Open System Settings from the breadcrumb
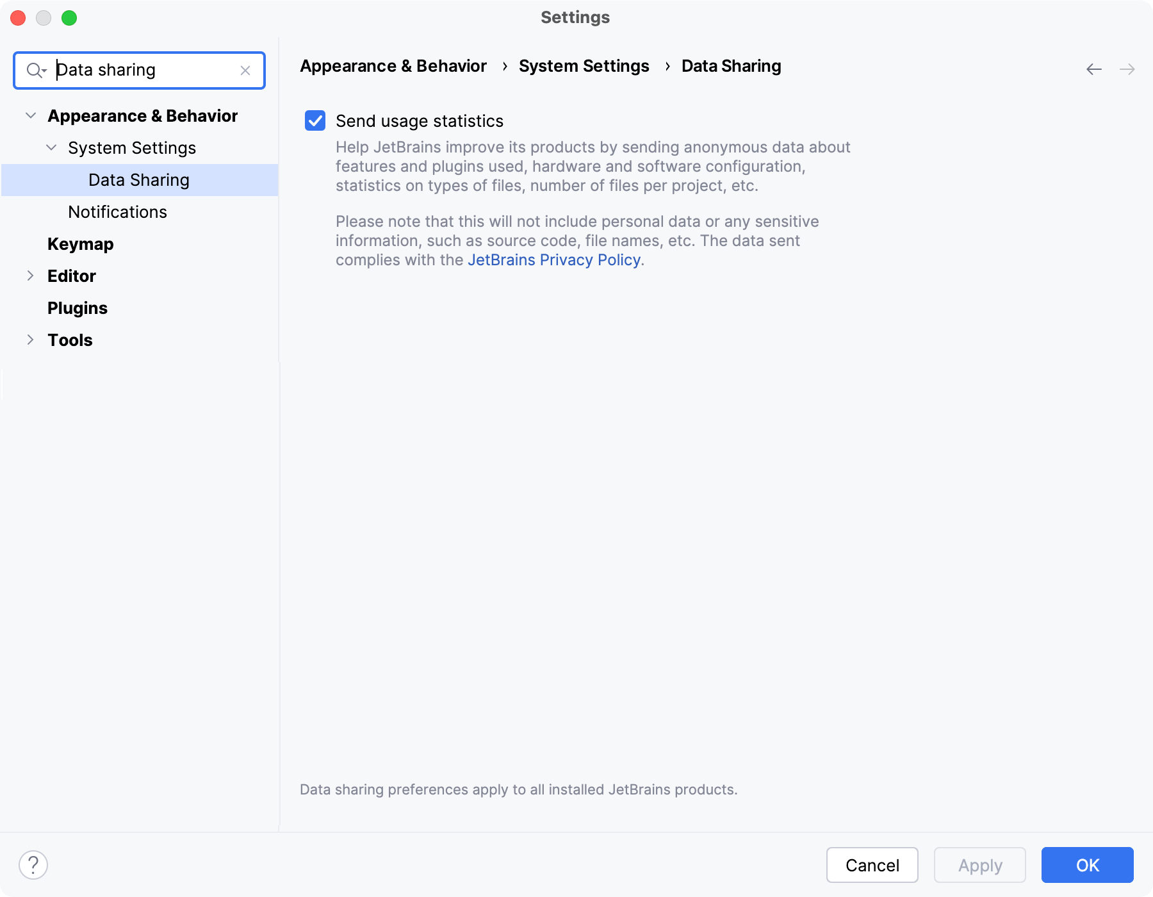Viewport: 1153px width, 897px height. point(584,66)
